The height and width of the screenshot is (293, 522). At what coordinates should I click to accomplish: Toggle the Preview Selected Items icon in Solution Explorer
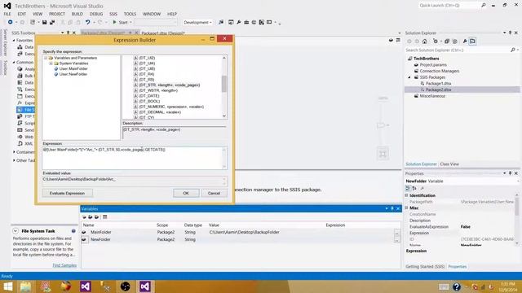click(x=472, y=42)
